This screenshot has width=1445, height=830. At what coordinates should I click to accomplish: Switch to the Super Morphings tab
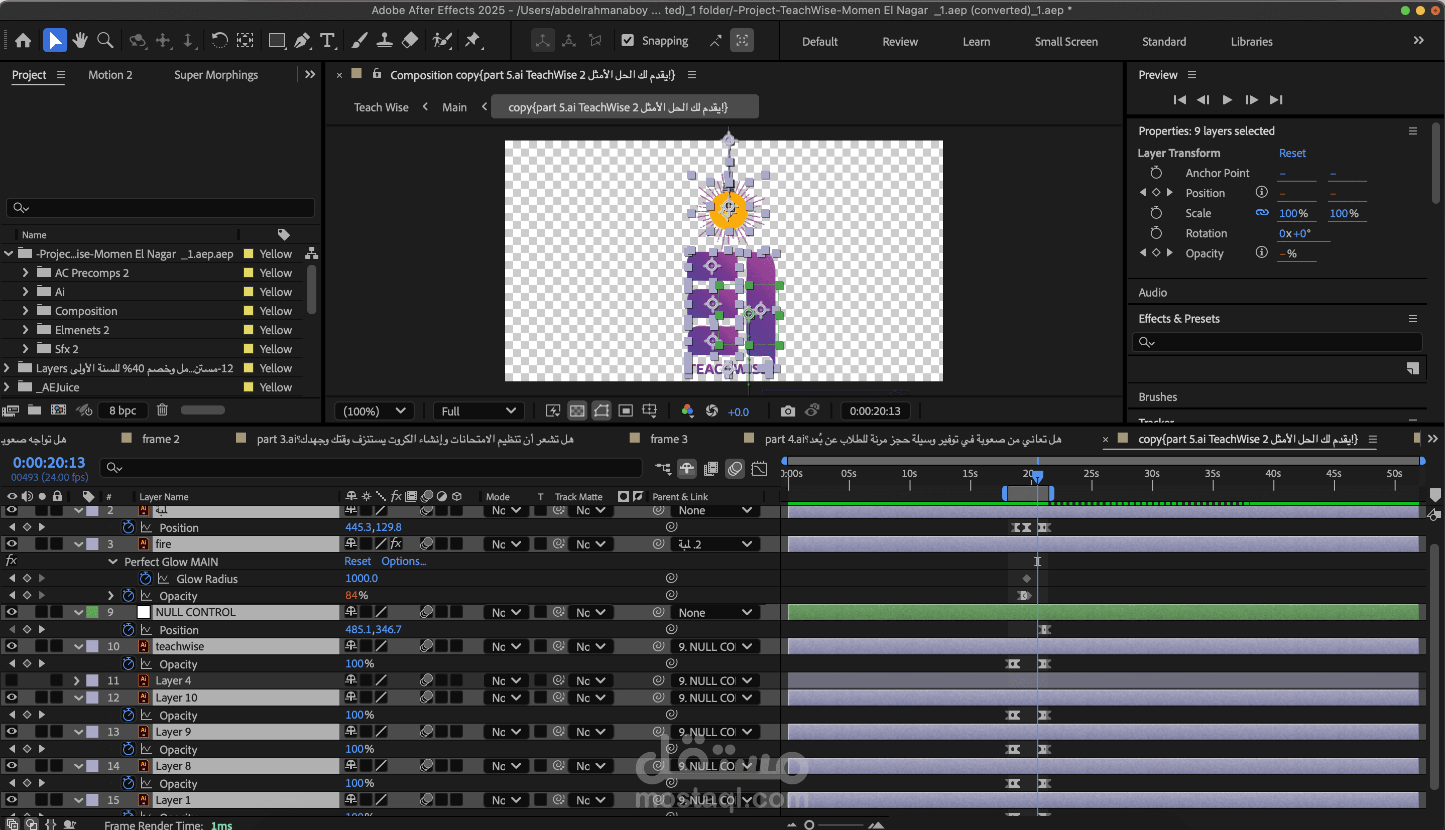coord(215,75)
